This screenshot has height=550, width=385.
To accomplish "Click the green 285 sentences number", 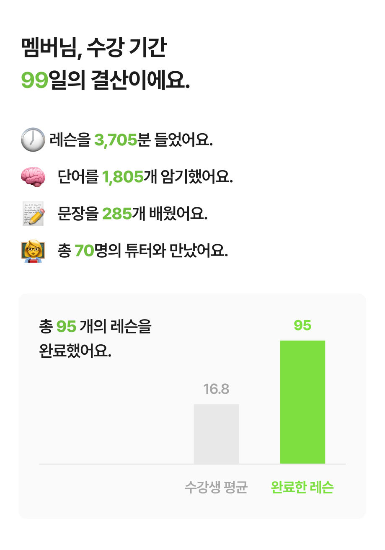I will [117, 214].
